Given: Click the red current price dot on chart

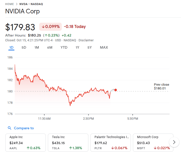Looking at the screenshot, I should (x=116, y=90).
